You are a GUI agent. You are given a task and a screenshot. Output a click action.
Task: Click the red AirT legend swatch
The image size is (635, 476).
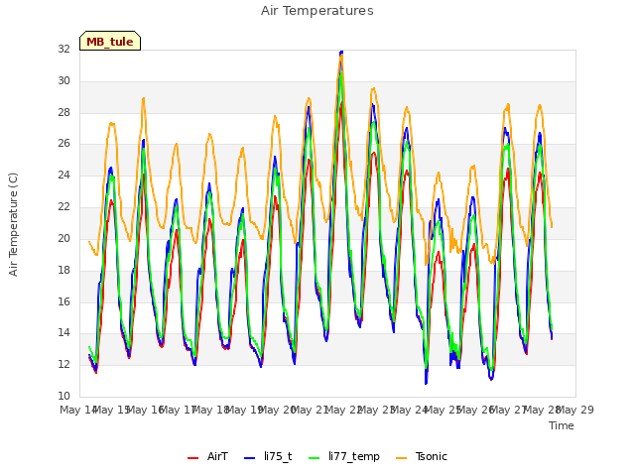[x=193, y=457]
